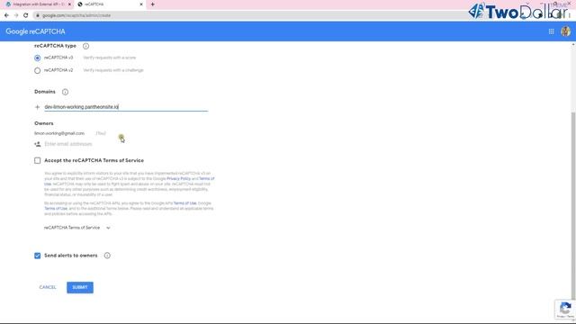Click the add owner person icon

(x=38, y=144)
